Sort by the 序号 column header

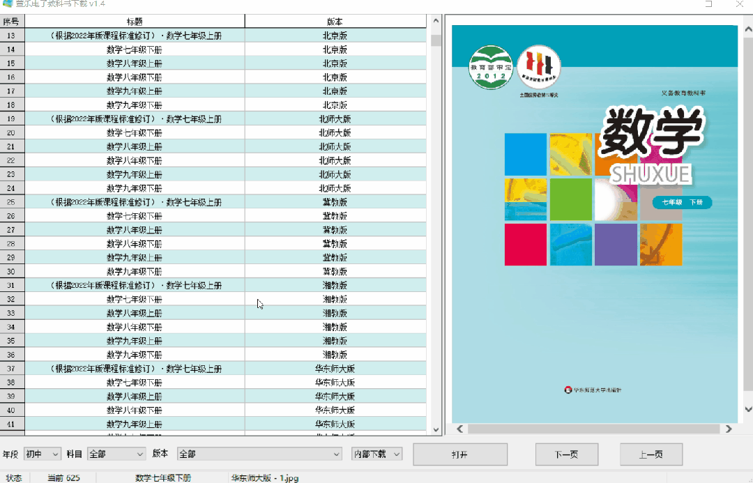[x=12, y=21]
